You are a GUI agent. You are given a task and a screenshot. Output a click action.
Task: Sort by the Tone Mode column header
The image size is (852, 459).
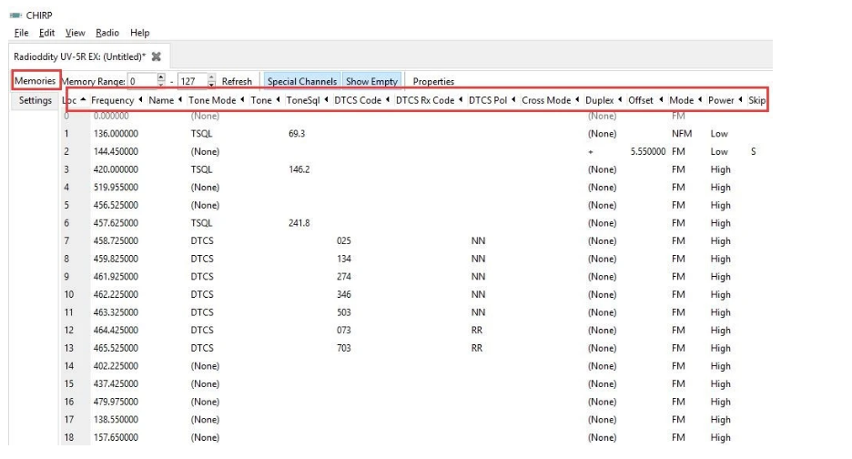pyautogui.click(x=211, y=100)
